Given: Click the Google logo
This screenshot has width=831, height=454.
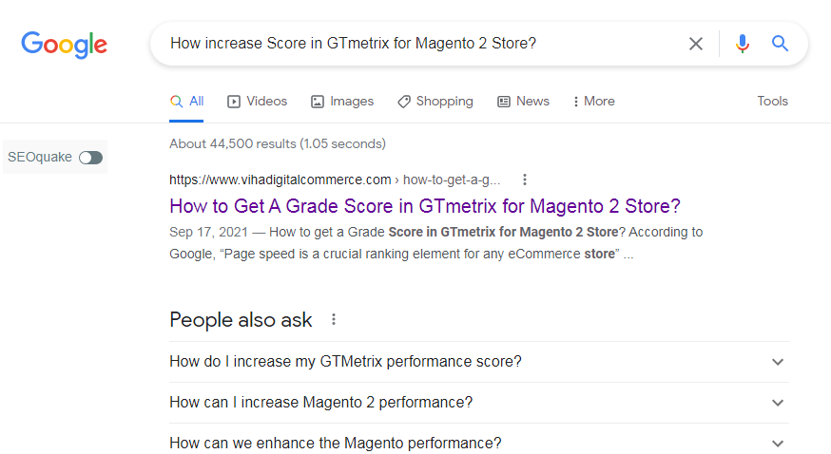Looking at the screenshot, I should point(64,45).
